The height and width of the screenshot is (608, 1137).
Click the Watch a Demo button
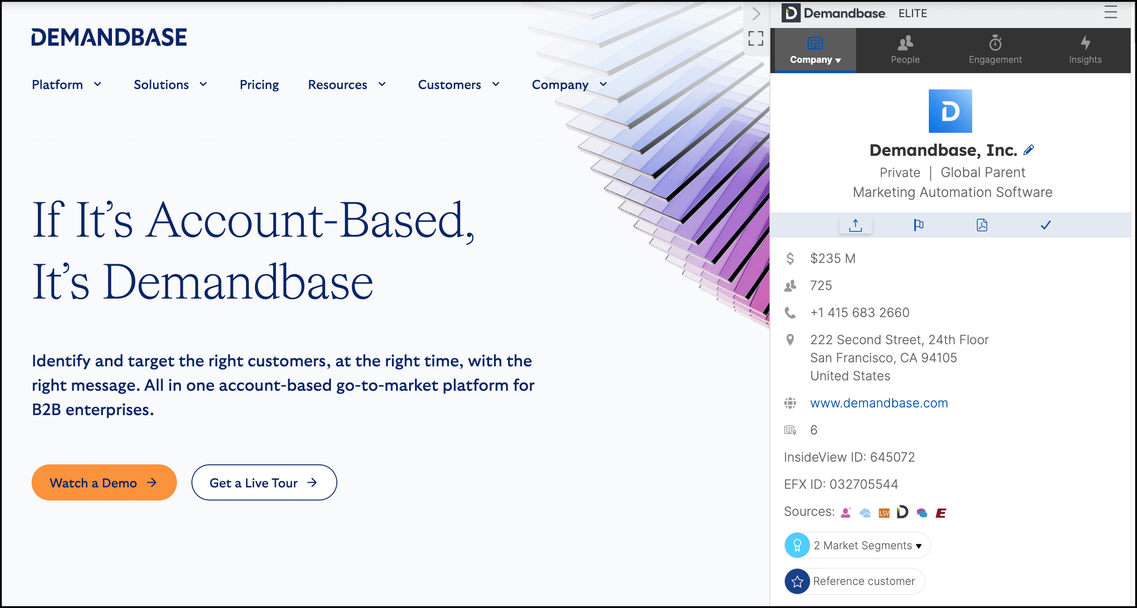[104, 482]
